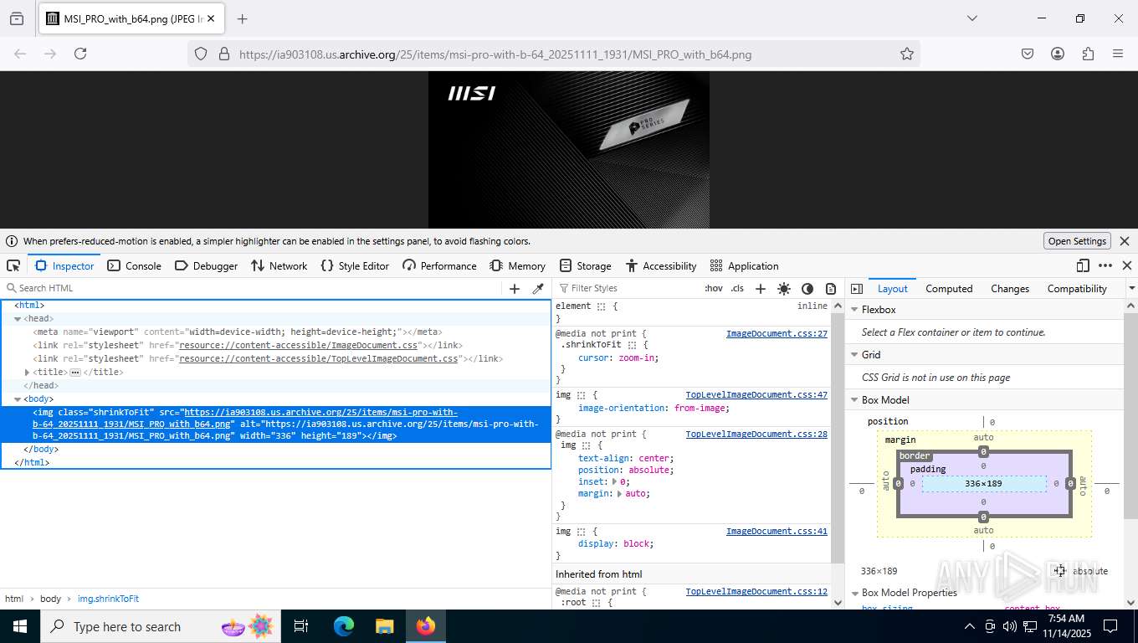This screenshot has width=1138, height=643.
Task: List all tabs dropdown arrow
Action: [x=971, y=18]
